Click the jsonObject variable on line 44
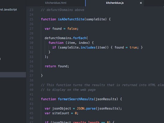This screenshot has height=123, width=164. click(x=61, y=108)
